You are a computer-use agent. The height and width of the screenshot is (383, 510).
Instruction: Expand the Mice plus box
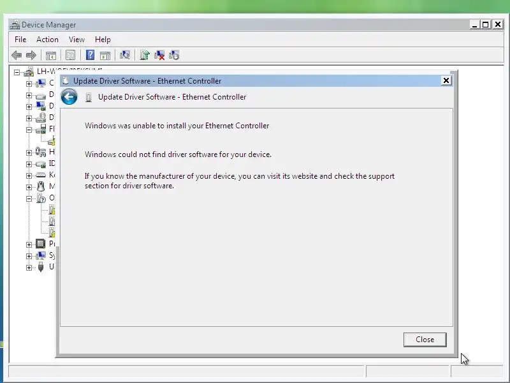pos(29,187)
